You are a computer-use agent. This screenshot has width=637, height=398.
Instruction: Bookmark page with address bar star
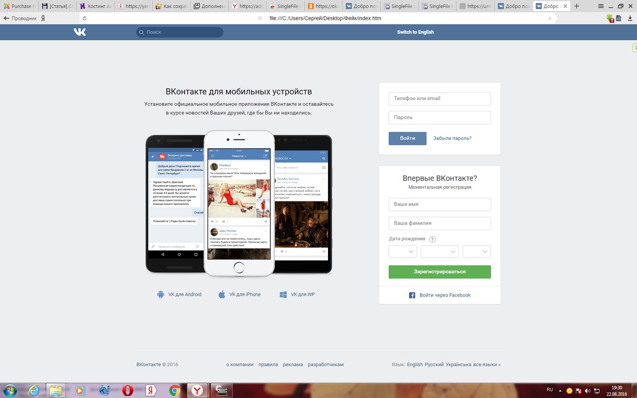pyautogui.click(x=549, y=18)
